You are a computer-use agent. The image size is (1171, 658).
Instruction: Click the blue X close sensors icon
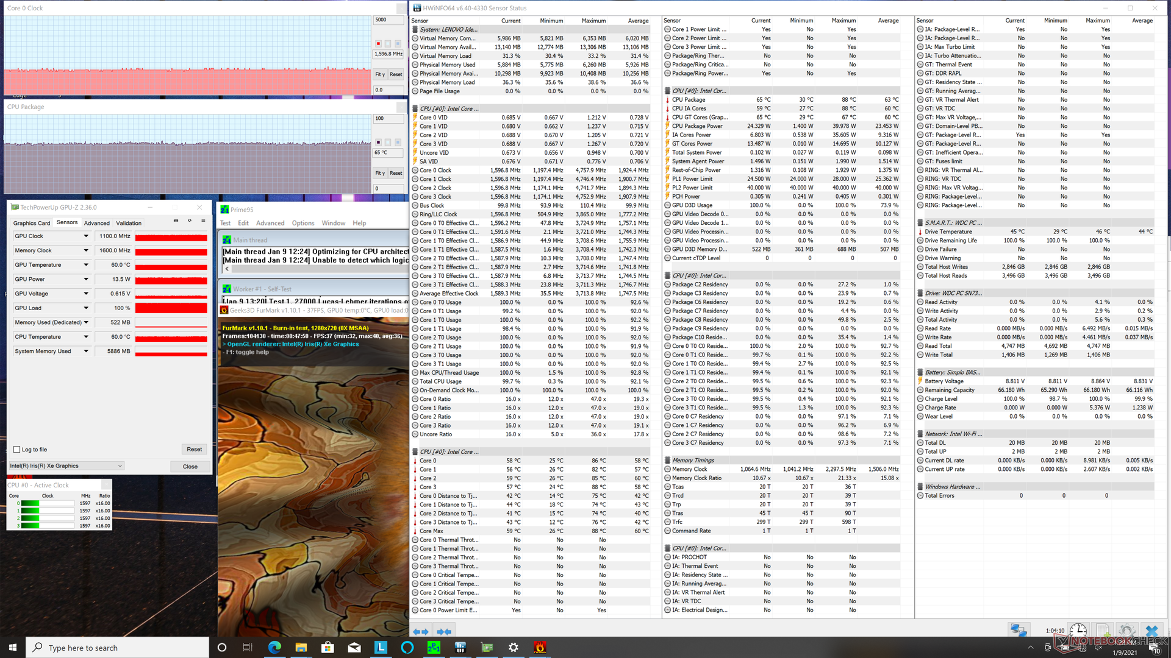tap(1151, 631)
